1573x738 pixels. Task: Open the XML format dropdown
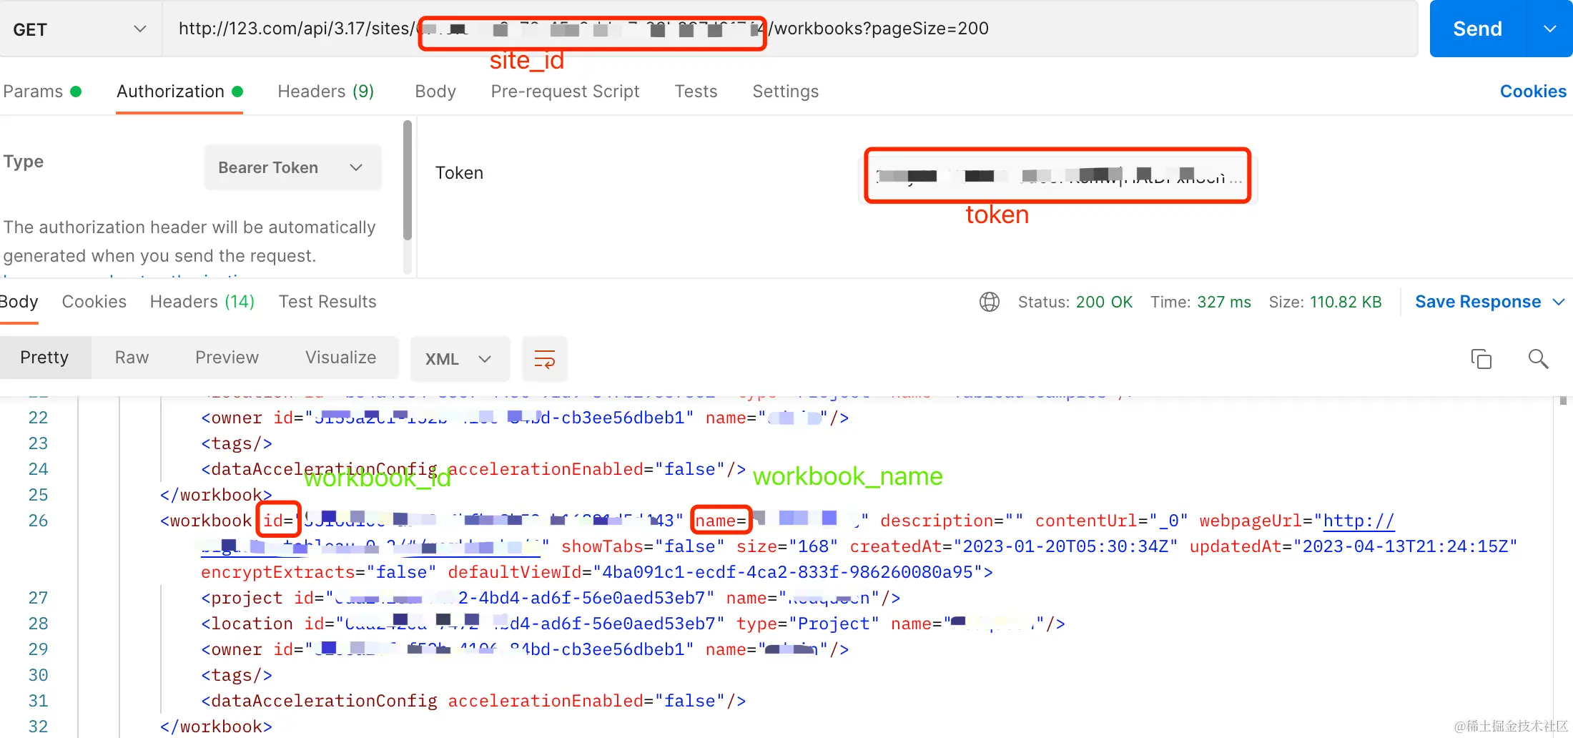coord(460,359)
